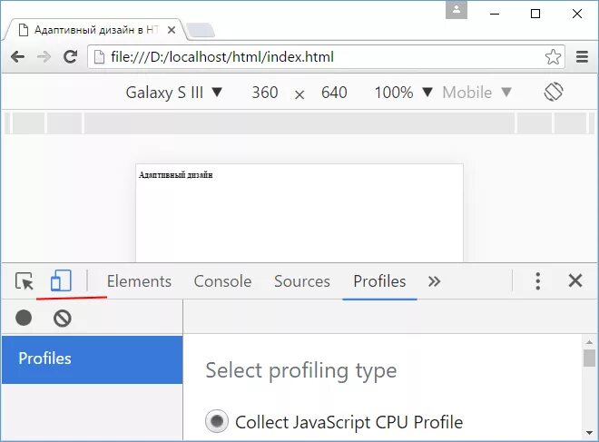Switch to the Console tab

click(x=222, y=281)
